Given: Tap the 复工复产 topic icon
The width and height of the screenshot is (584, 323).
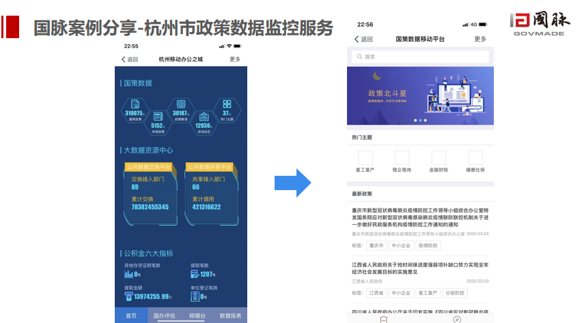Looking at the screenshot, I should 365,158.
